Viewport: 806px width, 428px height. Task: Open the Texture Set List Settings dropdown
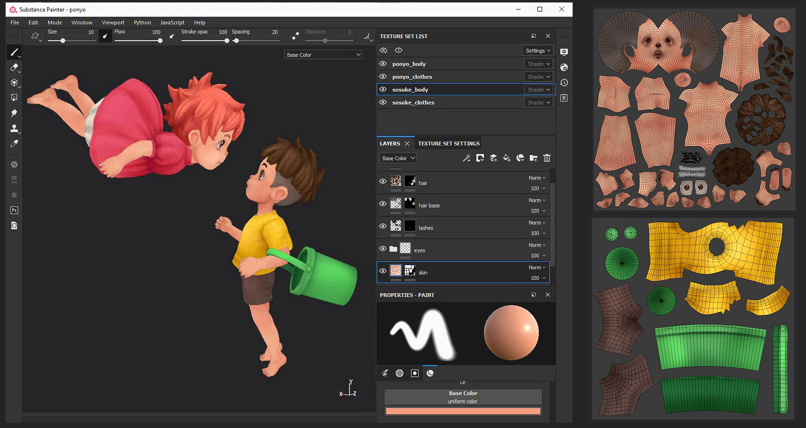tap(538, 50)
